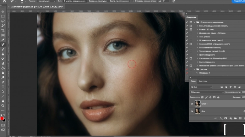Select the Brush tool
This screenshot has width=245, height=137.
(3, 49)
